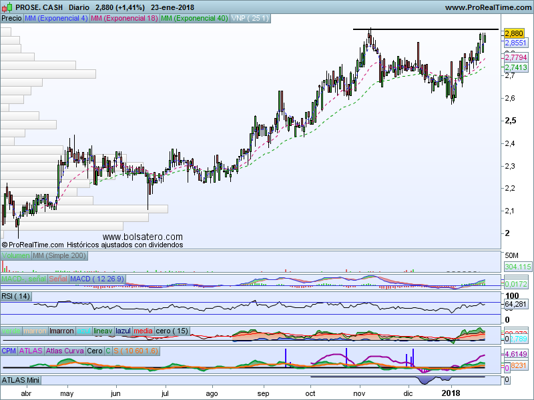Click the www.ProRealTime.com link at top
This screenshot has width=534, height=400.
[488, 7]
